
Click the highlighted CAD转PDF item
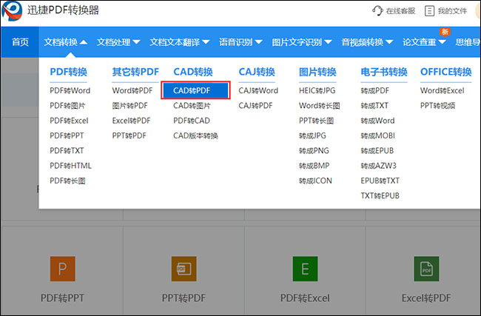click(x=195, y=90)
